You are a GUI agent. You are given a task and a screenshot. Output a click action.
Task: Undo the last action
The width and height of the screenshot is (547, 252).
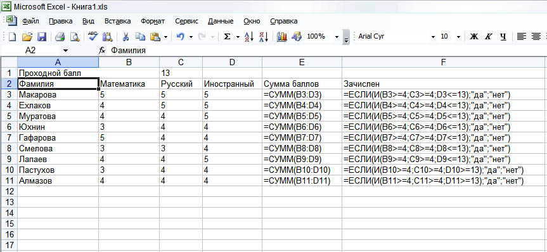180,37
